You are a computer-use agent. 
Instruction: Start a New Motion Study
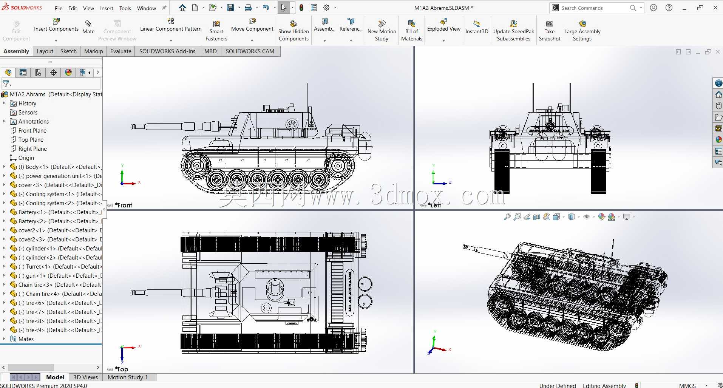(382, 31)
